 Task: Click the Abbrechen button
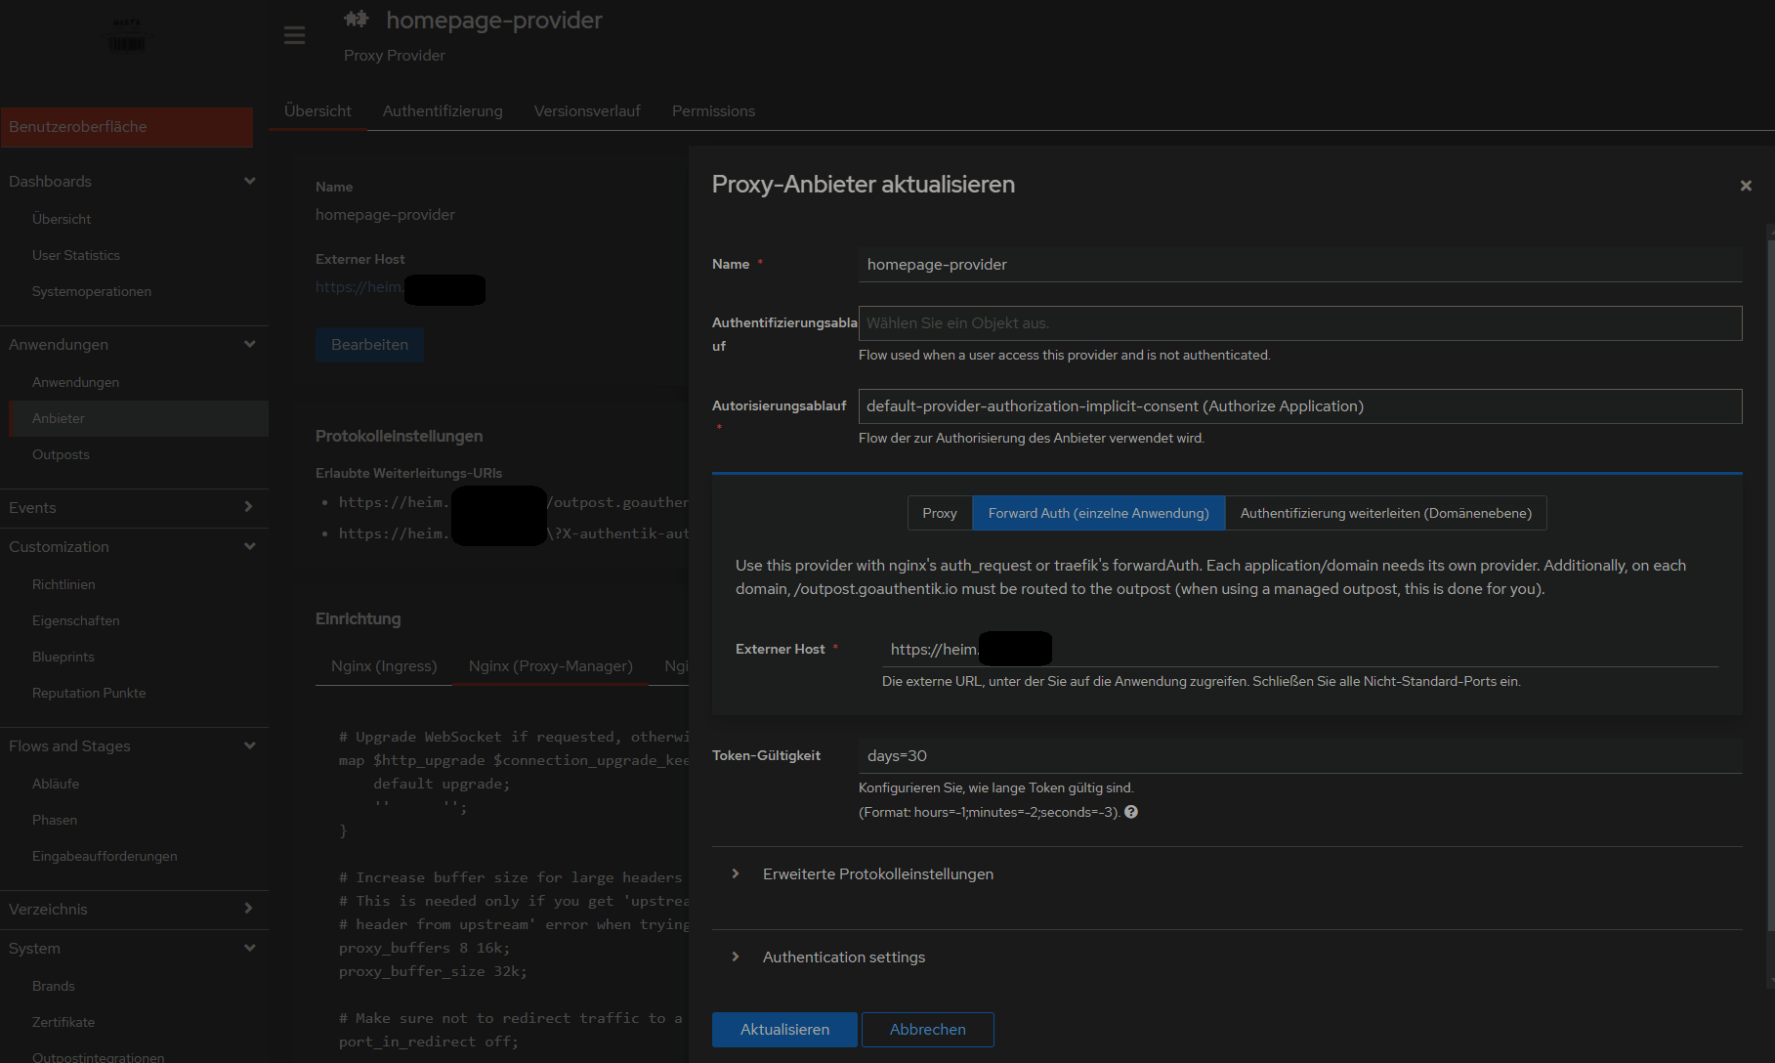pos(927,1030)
